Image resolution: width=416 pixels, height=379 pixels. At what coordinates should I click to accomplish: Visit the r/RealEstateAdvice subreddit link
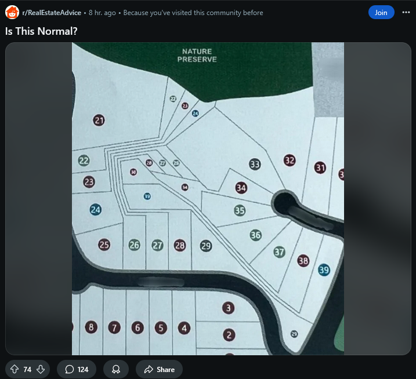coord(52,13)
